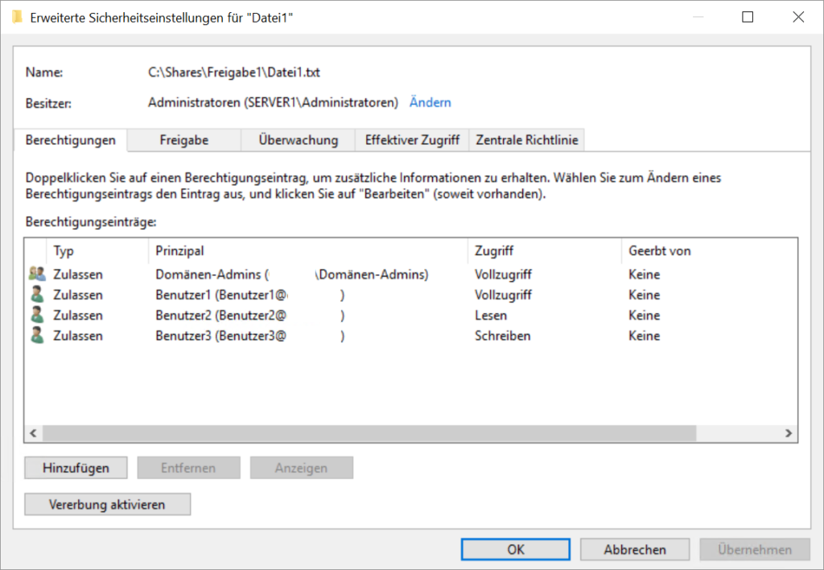Click the Ändern owner link
Image resolution: width=824 pixels, height=570 pixels.
431,102
